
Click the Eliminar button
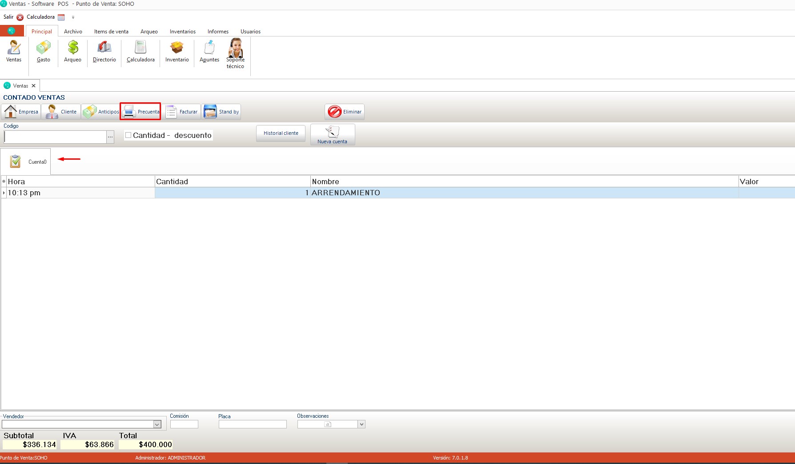click(x=345, y=112)
